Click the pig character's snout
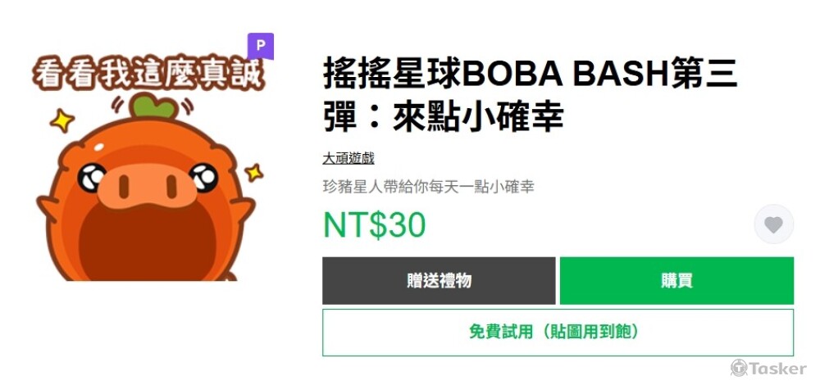Viewport: 820px width, 385px height. (148, 188)
